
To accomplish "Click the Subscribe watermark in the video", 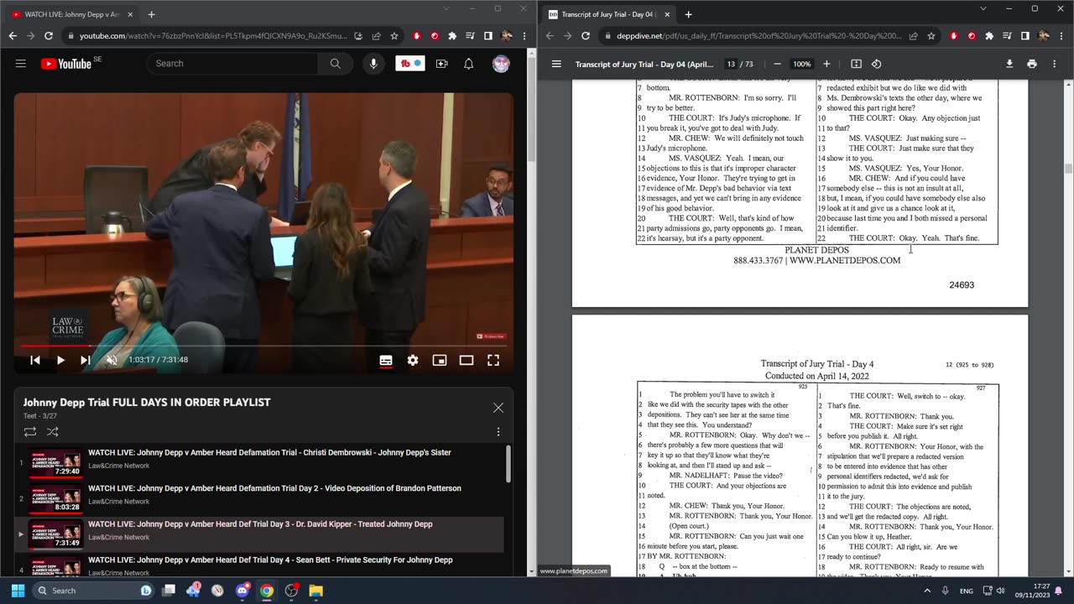I will point(491,336).
